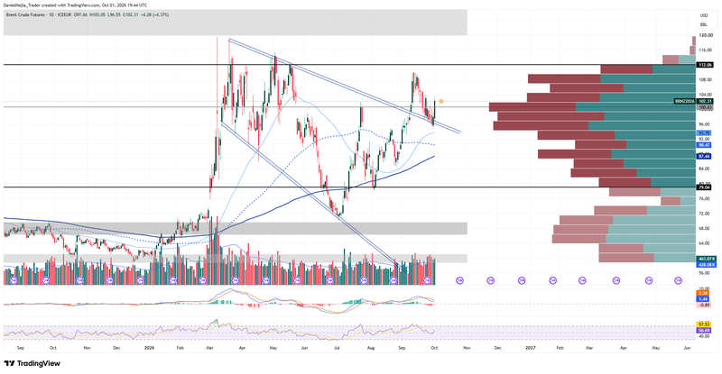The height and width of the screenshot is (374, 722).
Task: Click the Dec label just before 2027
Action: click(498, 348)
